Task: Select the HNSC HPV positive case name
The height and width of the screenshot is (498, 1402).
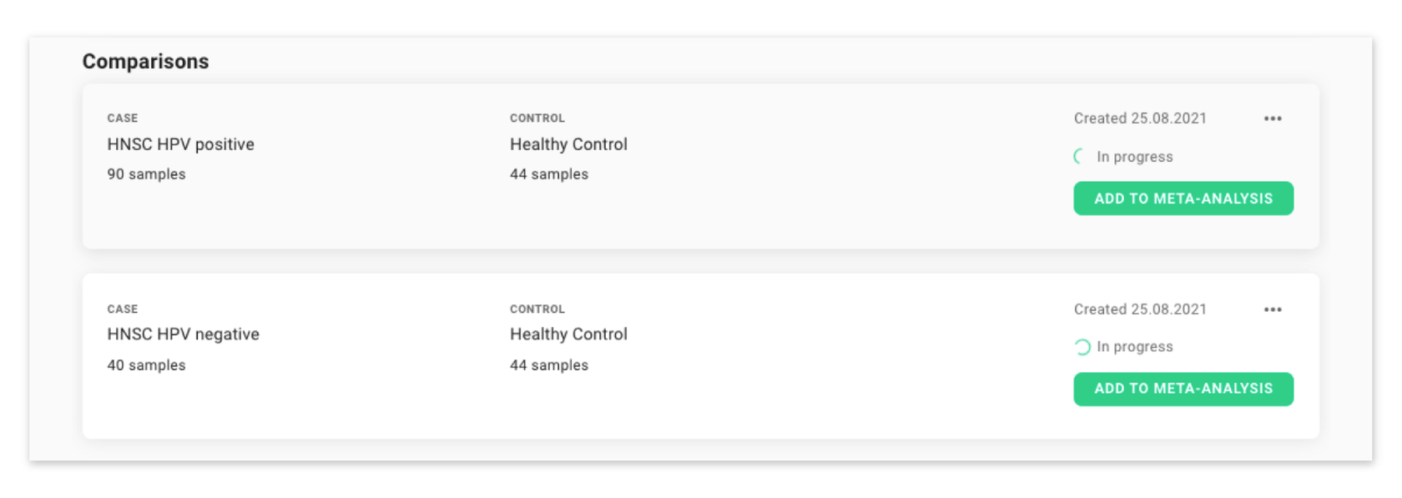Action: point(180,144)
